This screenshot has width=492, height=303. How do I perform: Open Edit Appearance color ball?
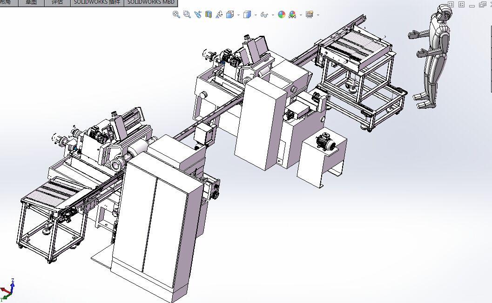tap(282, 14)
